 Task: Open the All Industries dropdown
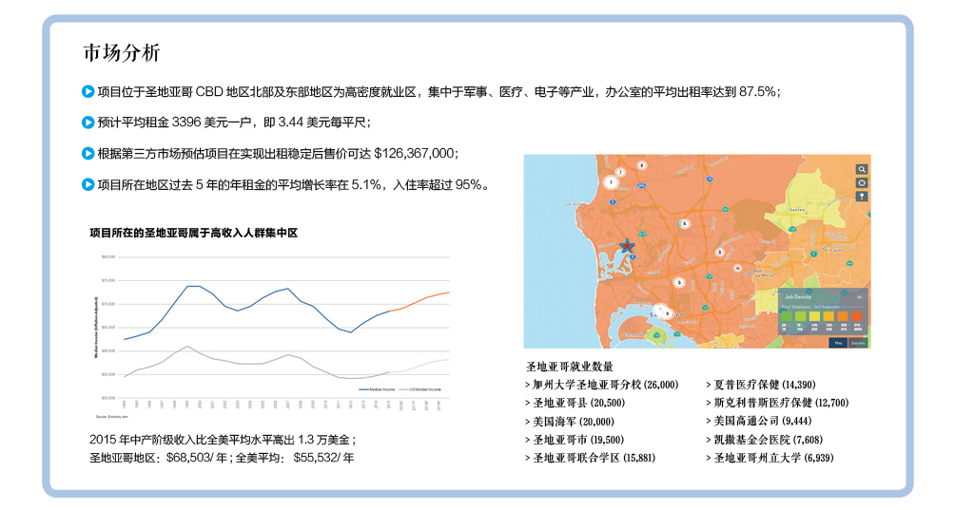click(x=826, y=306)
